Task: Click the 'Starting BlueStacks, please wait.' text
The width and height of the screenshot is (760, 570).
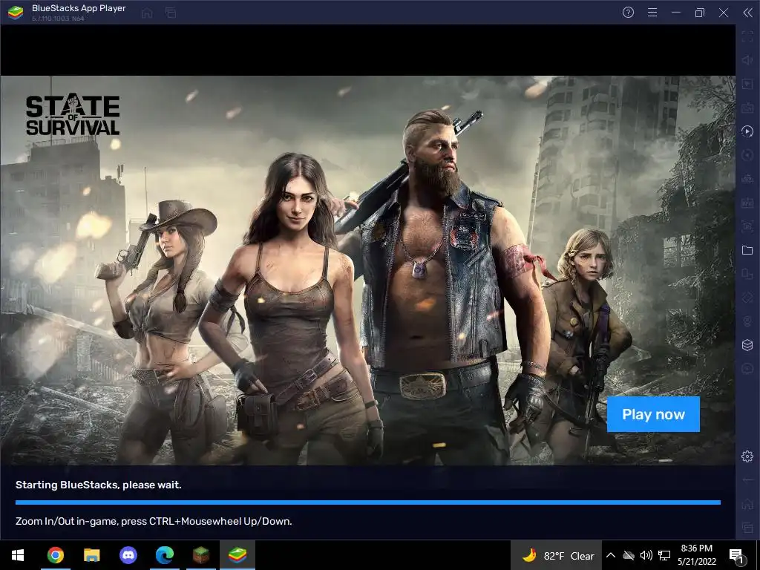Action: [99, 485]
